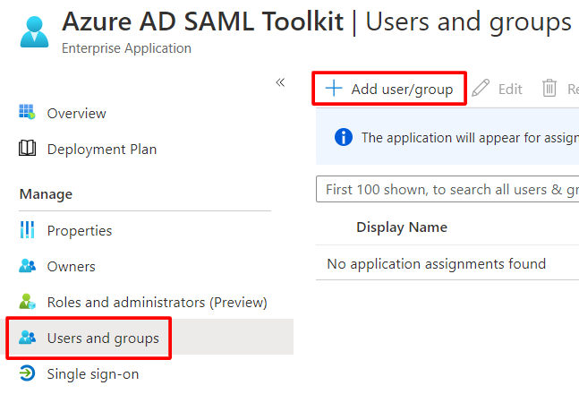Screen dimensions: 579x394
Task: Sort by the Display Name column header
Action: (x=401, y=227)
